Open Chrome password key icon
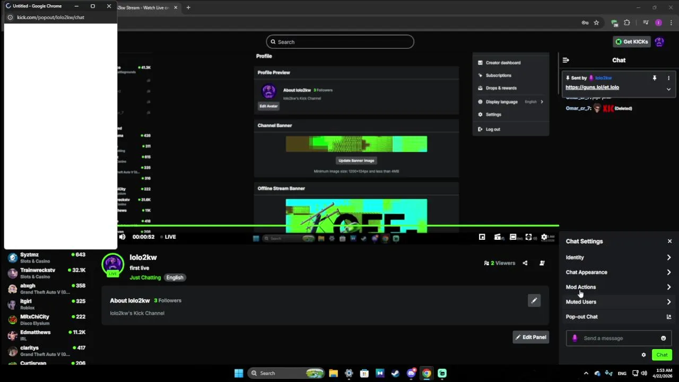The width and height of the screenshot is (679, 382). coord(585,23)
